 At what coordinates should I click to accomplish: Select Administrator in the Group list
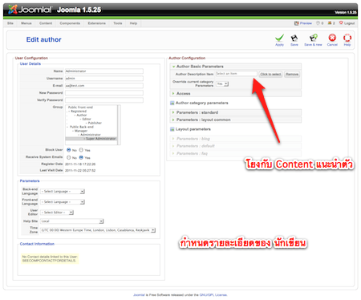point(91,135)
